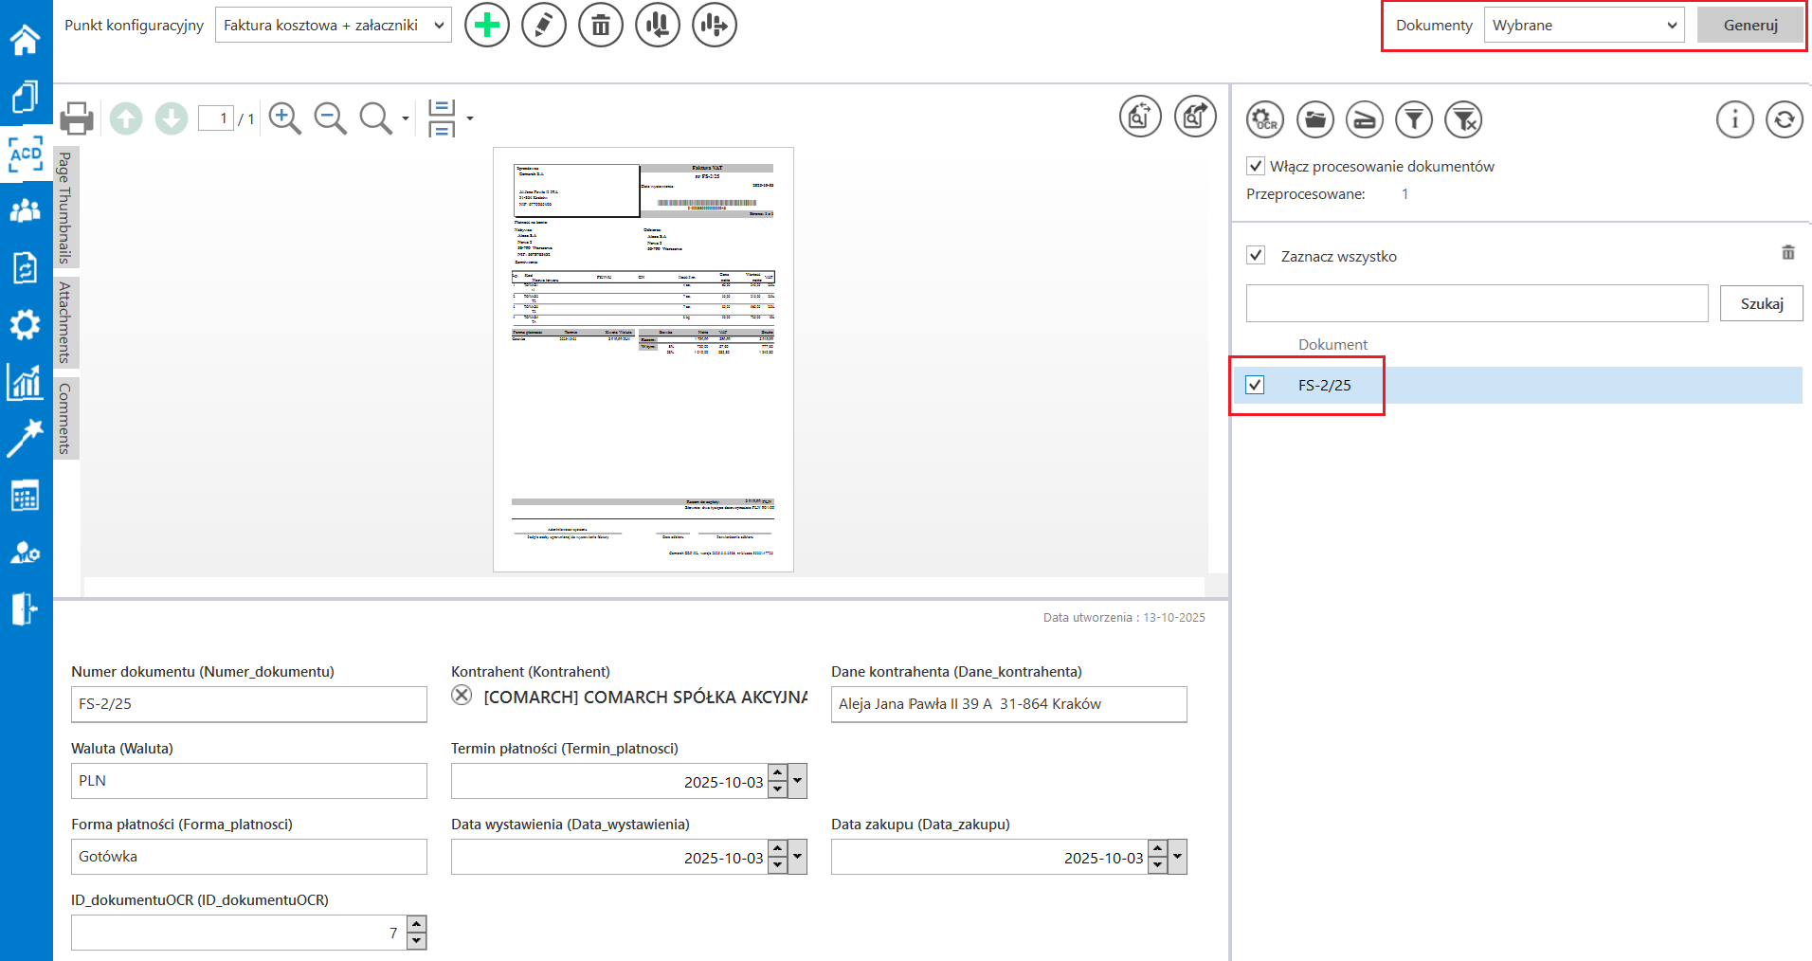Toggle 'Włącz procesowanie dokumentów' checkbox
1812x961 pixels.
1256,166
